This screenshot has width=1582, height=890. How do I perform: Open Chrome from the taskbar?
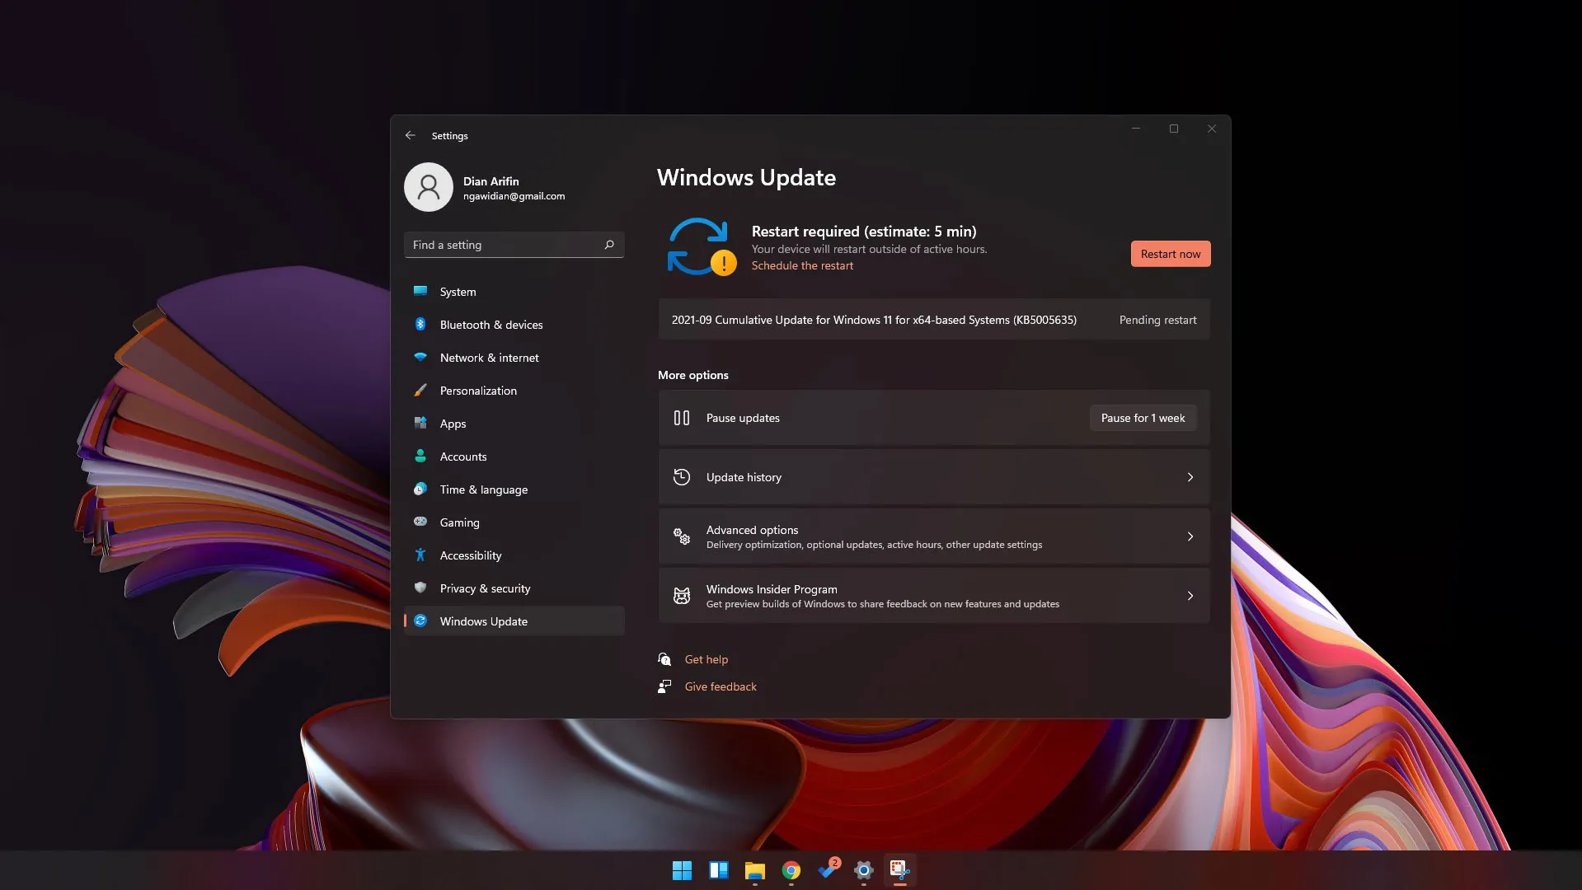791,870
